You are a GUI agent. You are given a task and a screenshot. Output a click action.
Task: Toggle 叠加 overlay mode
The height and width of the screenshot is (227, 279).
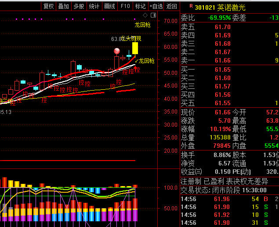pos(63,6)
